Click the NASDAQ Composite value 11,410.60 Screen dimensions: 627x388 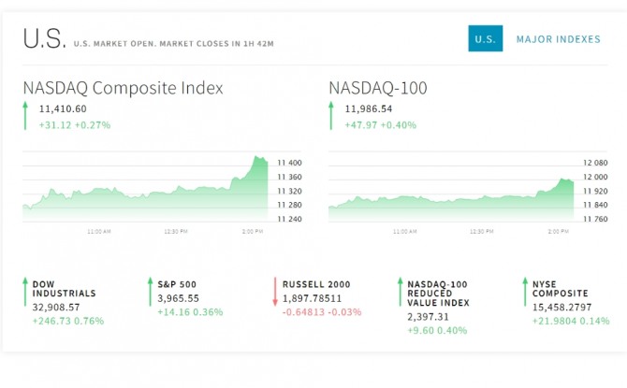tap(63, 109)
